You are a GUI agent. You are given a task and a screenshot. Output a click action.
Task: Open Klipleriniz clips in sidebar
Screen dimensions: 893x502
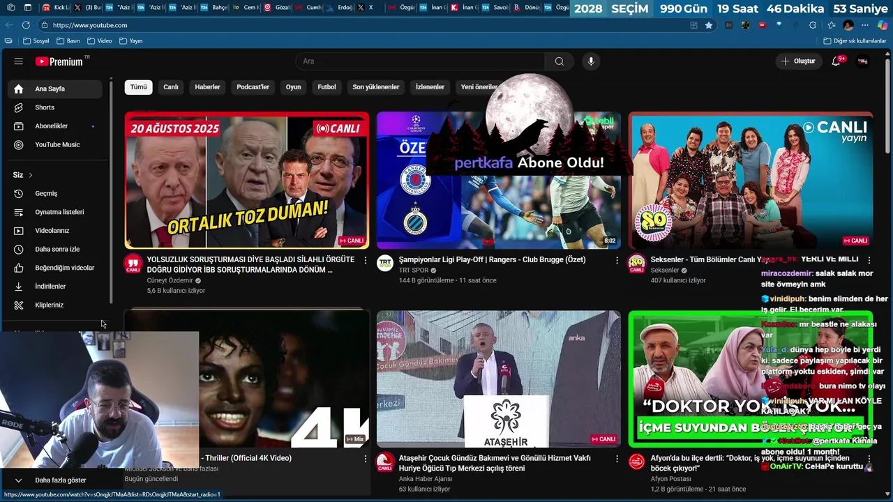[x=55, y=305]
